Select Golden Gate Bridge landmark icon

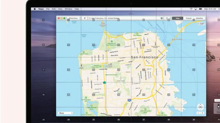click(103, 23)
